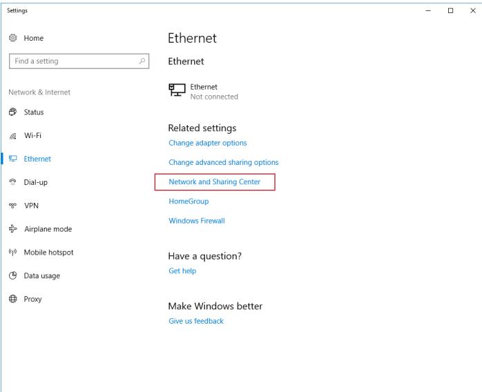Screen dimensions: 482x392
Task: Click the Mobile hotspot antenna icon
Action: click(x=13, y=252)
